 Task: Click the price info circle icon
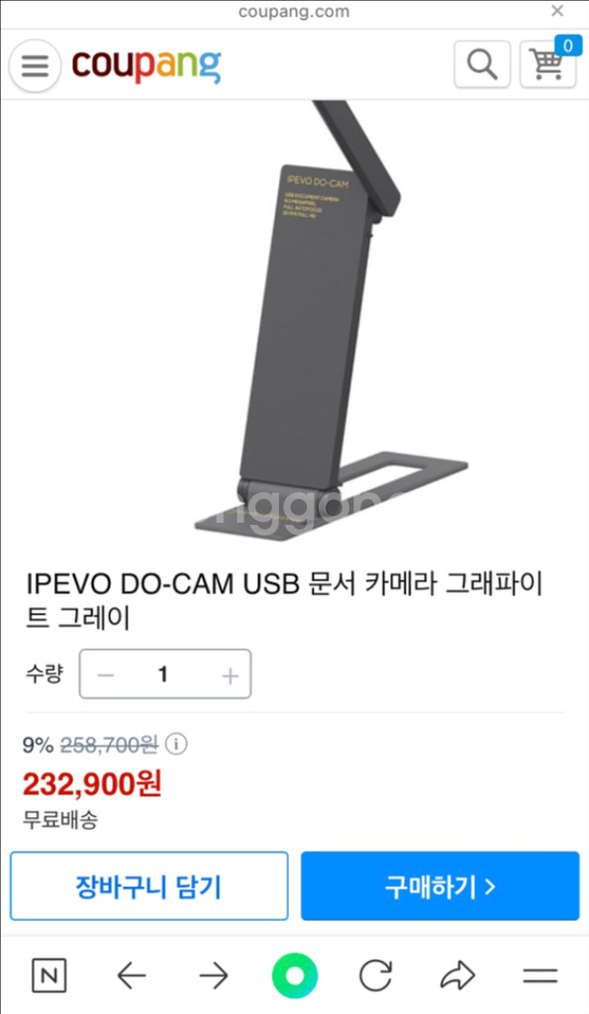(176, 744)
